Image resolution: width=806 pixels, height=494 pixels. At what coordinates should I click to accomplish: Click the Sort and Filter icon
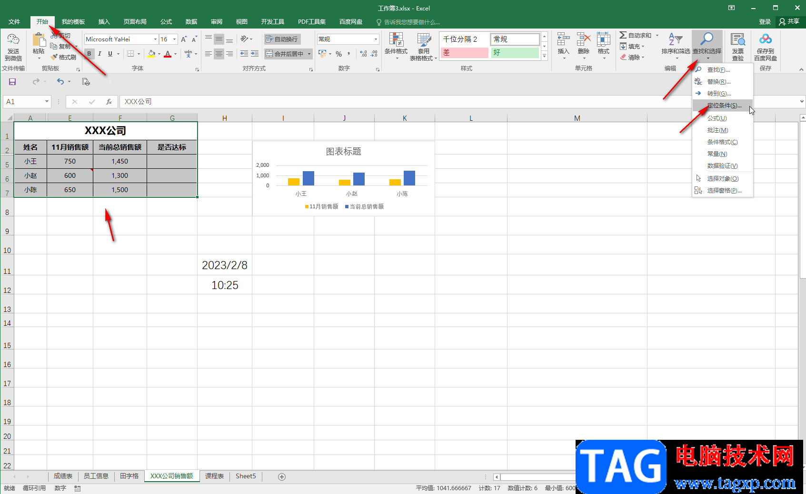point(676,39)
